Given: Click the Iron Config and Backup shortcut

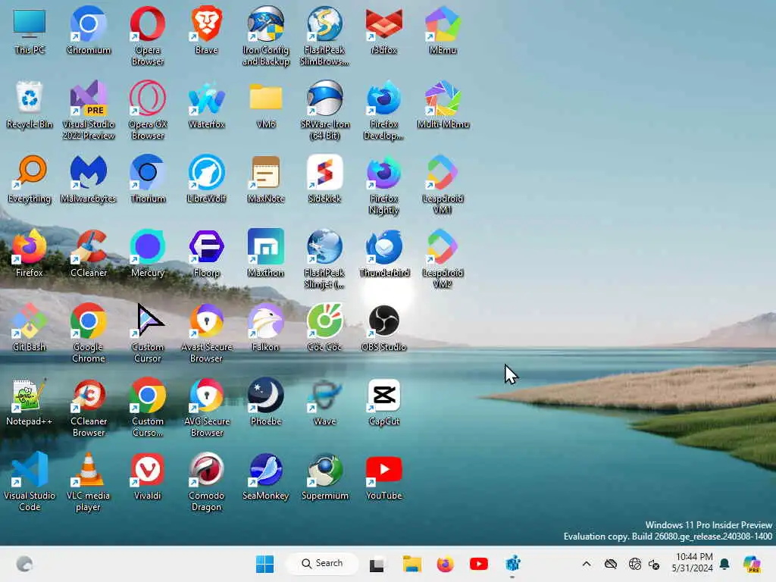Looking at the screenshot, I should (266, 36).
